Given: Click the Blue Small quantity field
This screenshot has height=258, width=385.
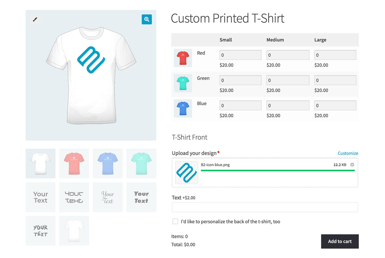Looking at the screenshot, I should tap(240, 106).
